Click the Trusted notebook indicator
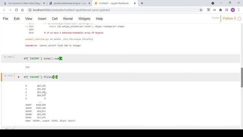The height and width of the screenshot is (137, 243). [215, 18]
